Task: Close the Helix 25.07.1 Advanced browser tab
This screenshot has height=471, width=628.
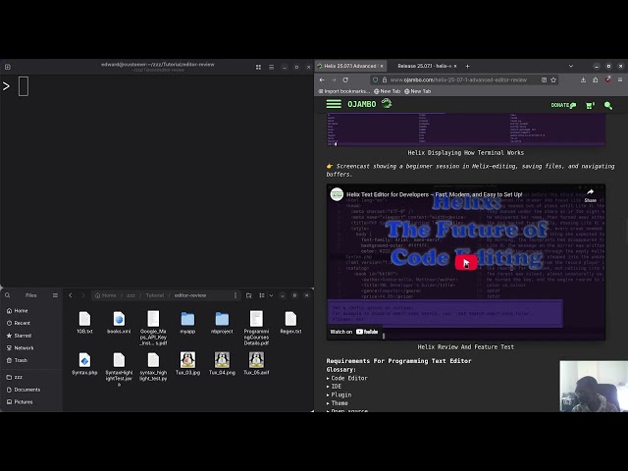Action: tap(382, 66)
